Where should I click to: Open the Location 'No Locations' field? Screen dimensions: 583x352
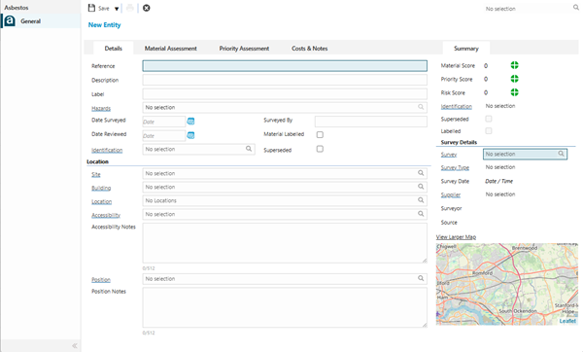point(285,200)
